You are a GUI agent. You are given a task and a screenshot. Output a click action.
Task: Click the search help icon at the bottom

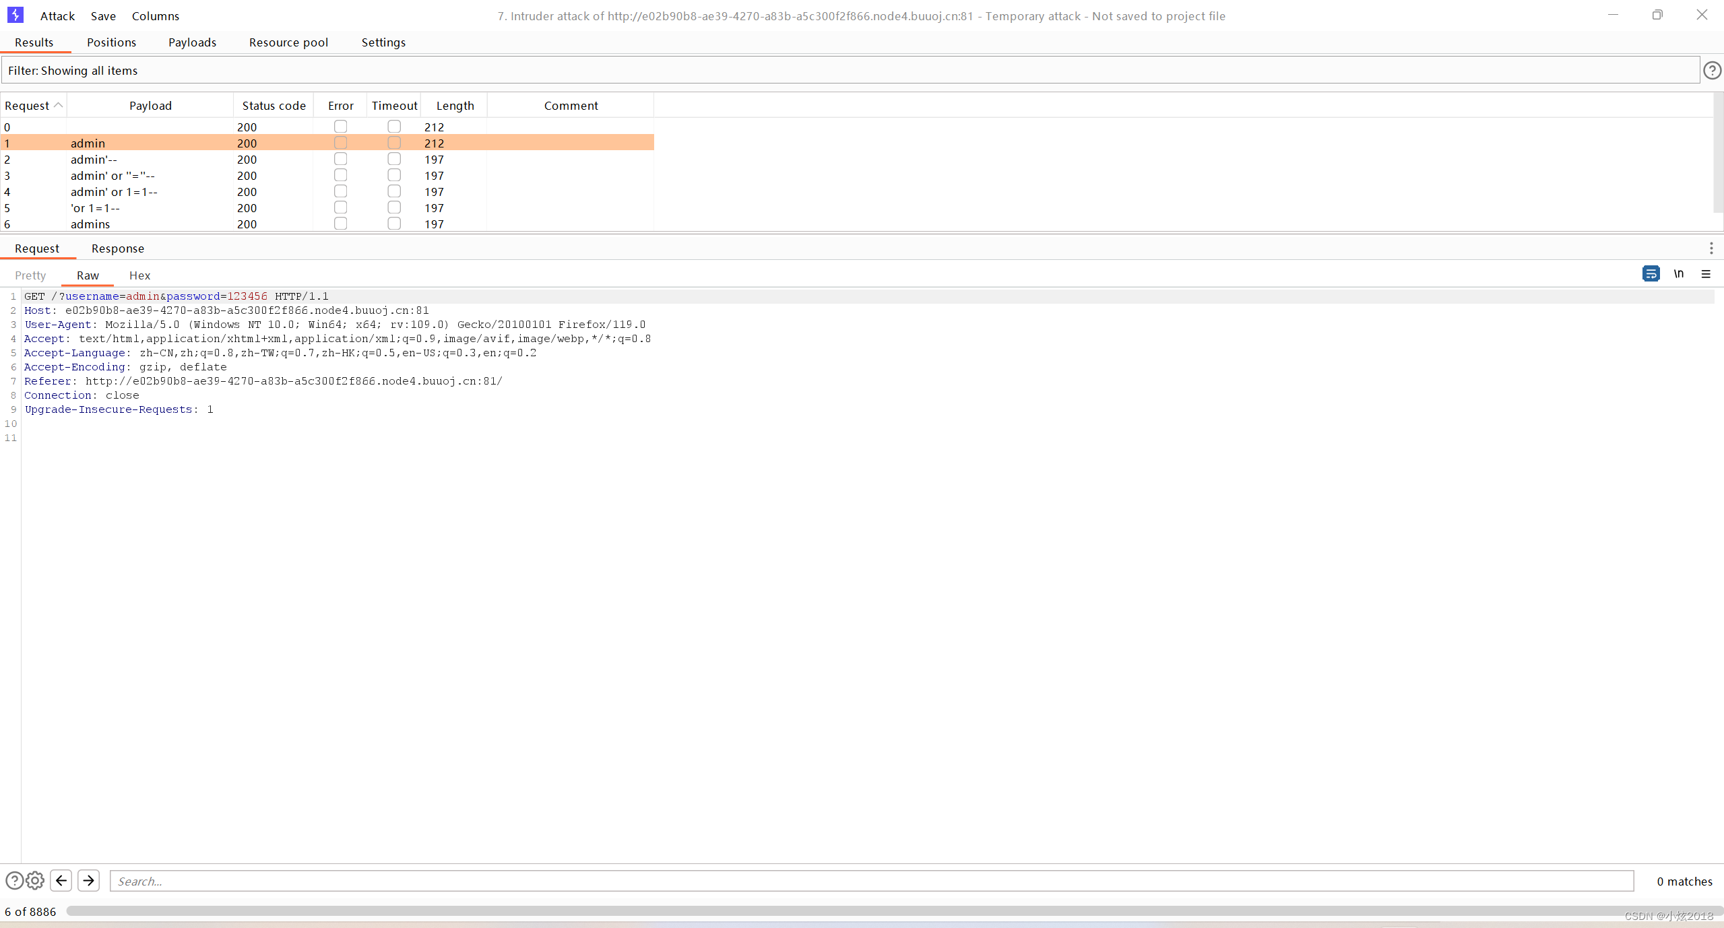pyautogui.click(x=14, y=880)
